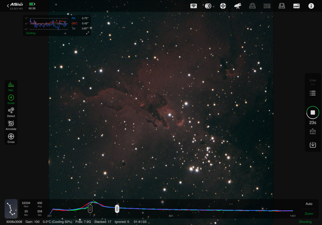Open the guiding crosshair settings icon
Image resolution: width=322 pixels, height=225 pixels.
coord(223,6)
